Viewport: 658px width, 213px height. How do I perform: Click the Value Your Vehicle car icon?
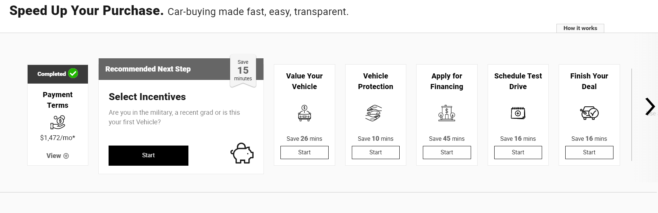(x=304, y=113)
